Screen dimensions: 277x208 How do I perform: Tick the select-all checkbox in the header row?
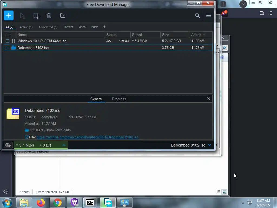[8, 35]
